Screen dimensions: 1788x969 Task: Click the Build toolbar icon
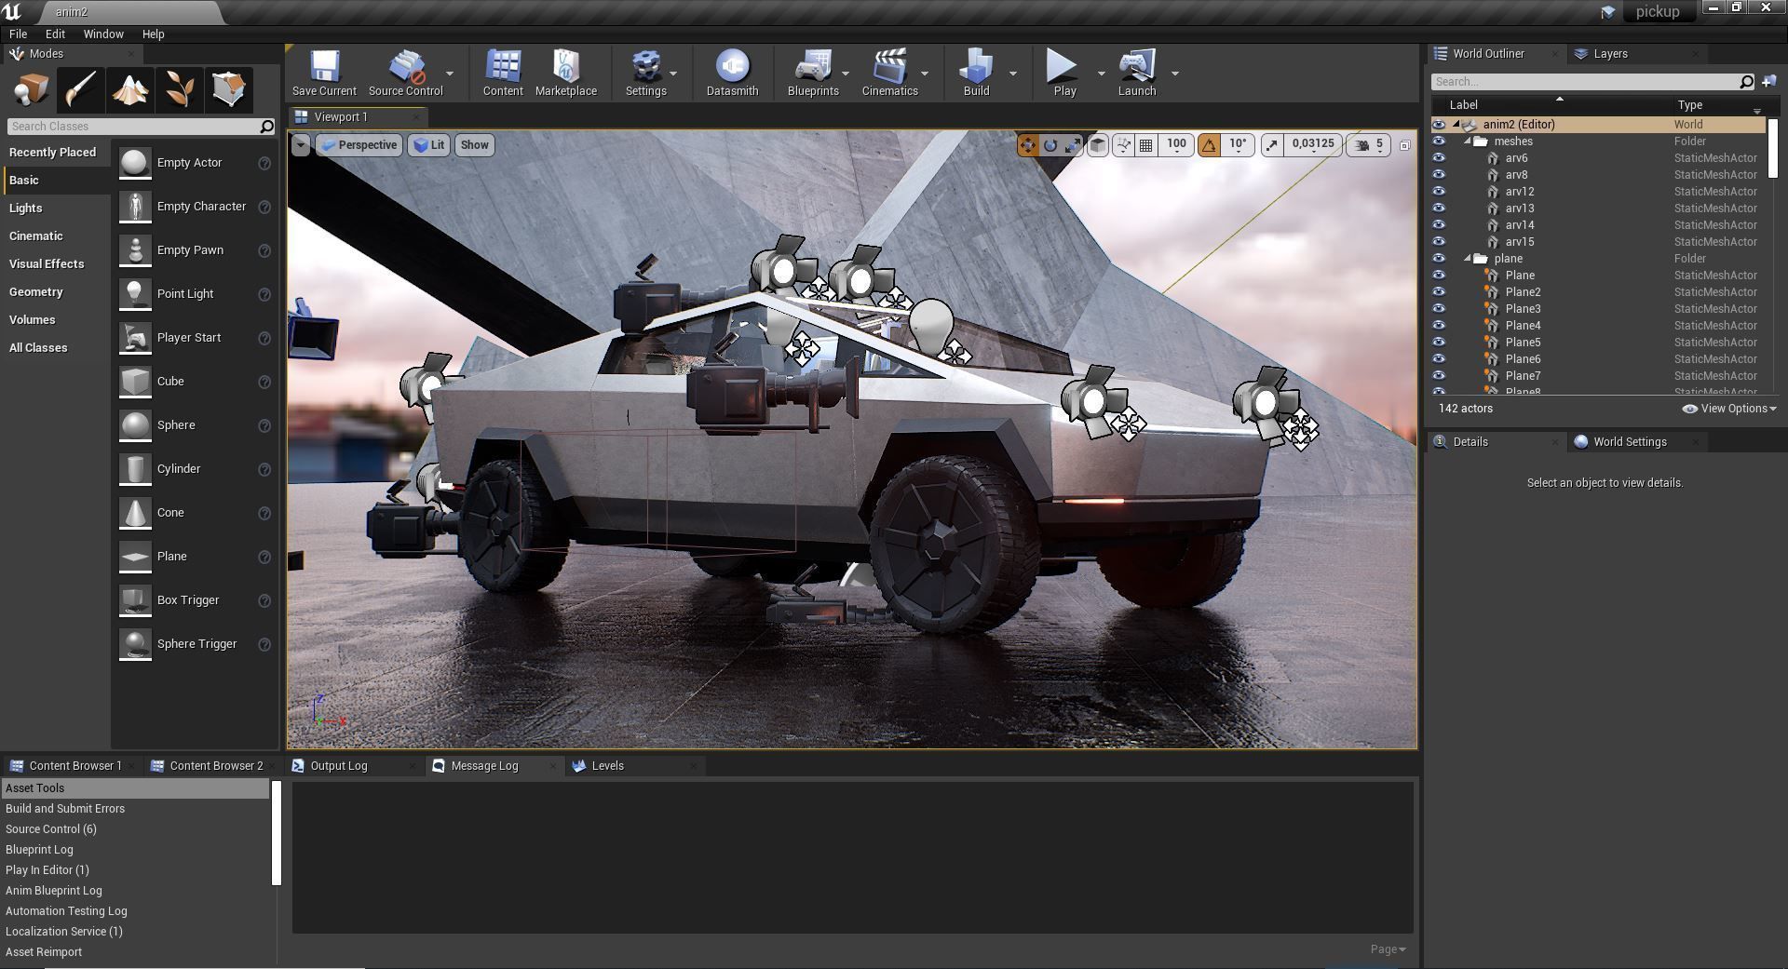point(976,73)
